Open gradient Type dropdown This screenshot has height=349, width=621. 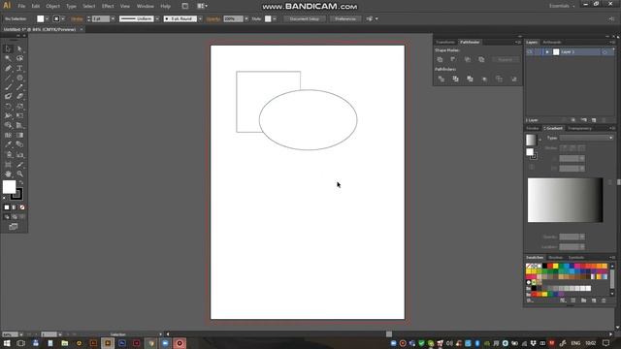pos(586,138)
